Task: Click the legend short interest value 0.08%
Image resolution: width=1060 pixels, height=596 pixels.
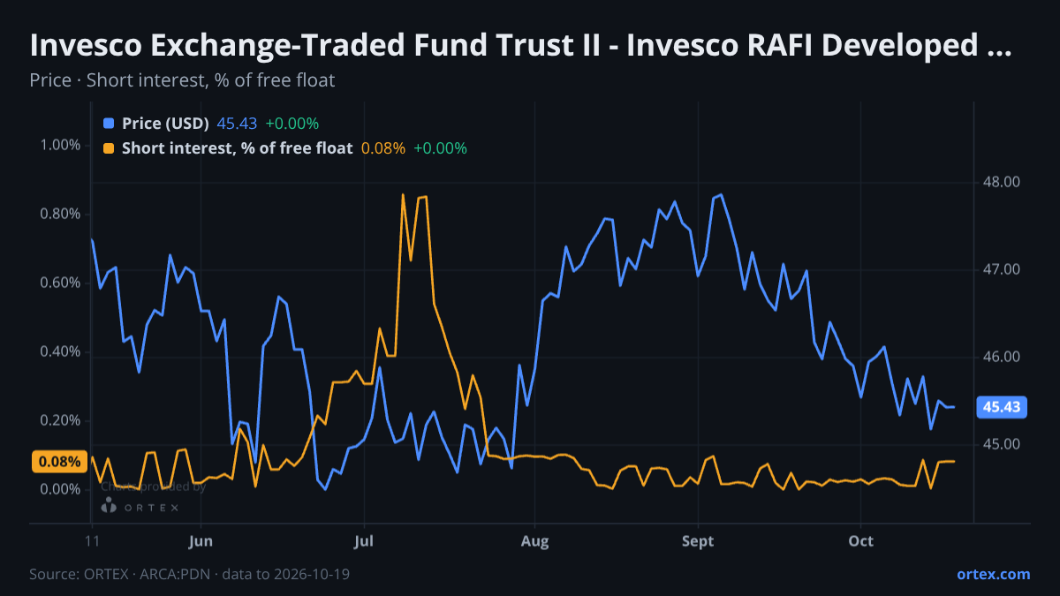Action: [383, 148]
